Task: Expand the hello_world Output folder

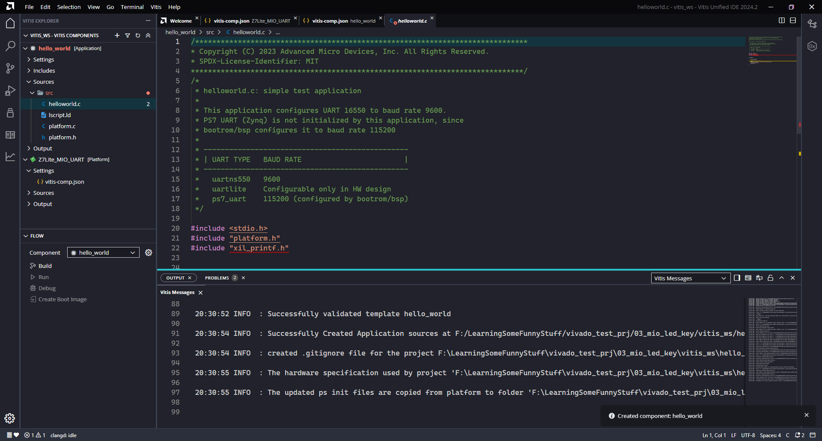Action: (29, 148)
